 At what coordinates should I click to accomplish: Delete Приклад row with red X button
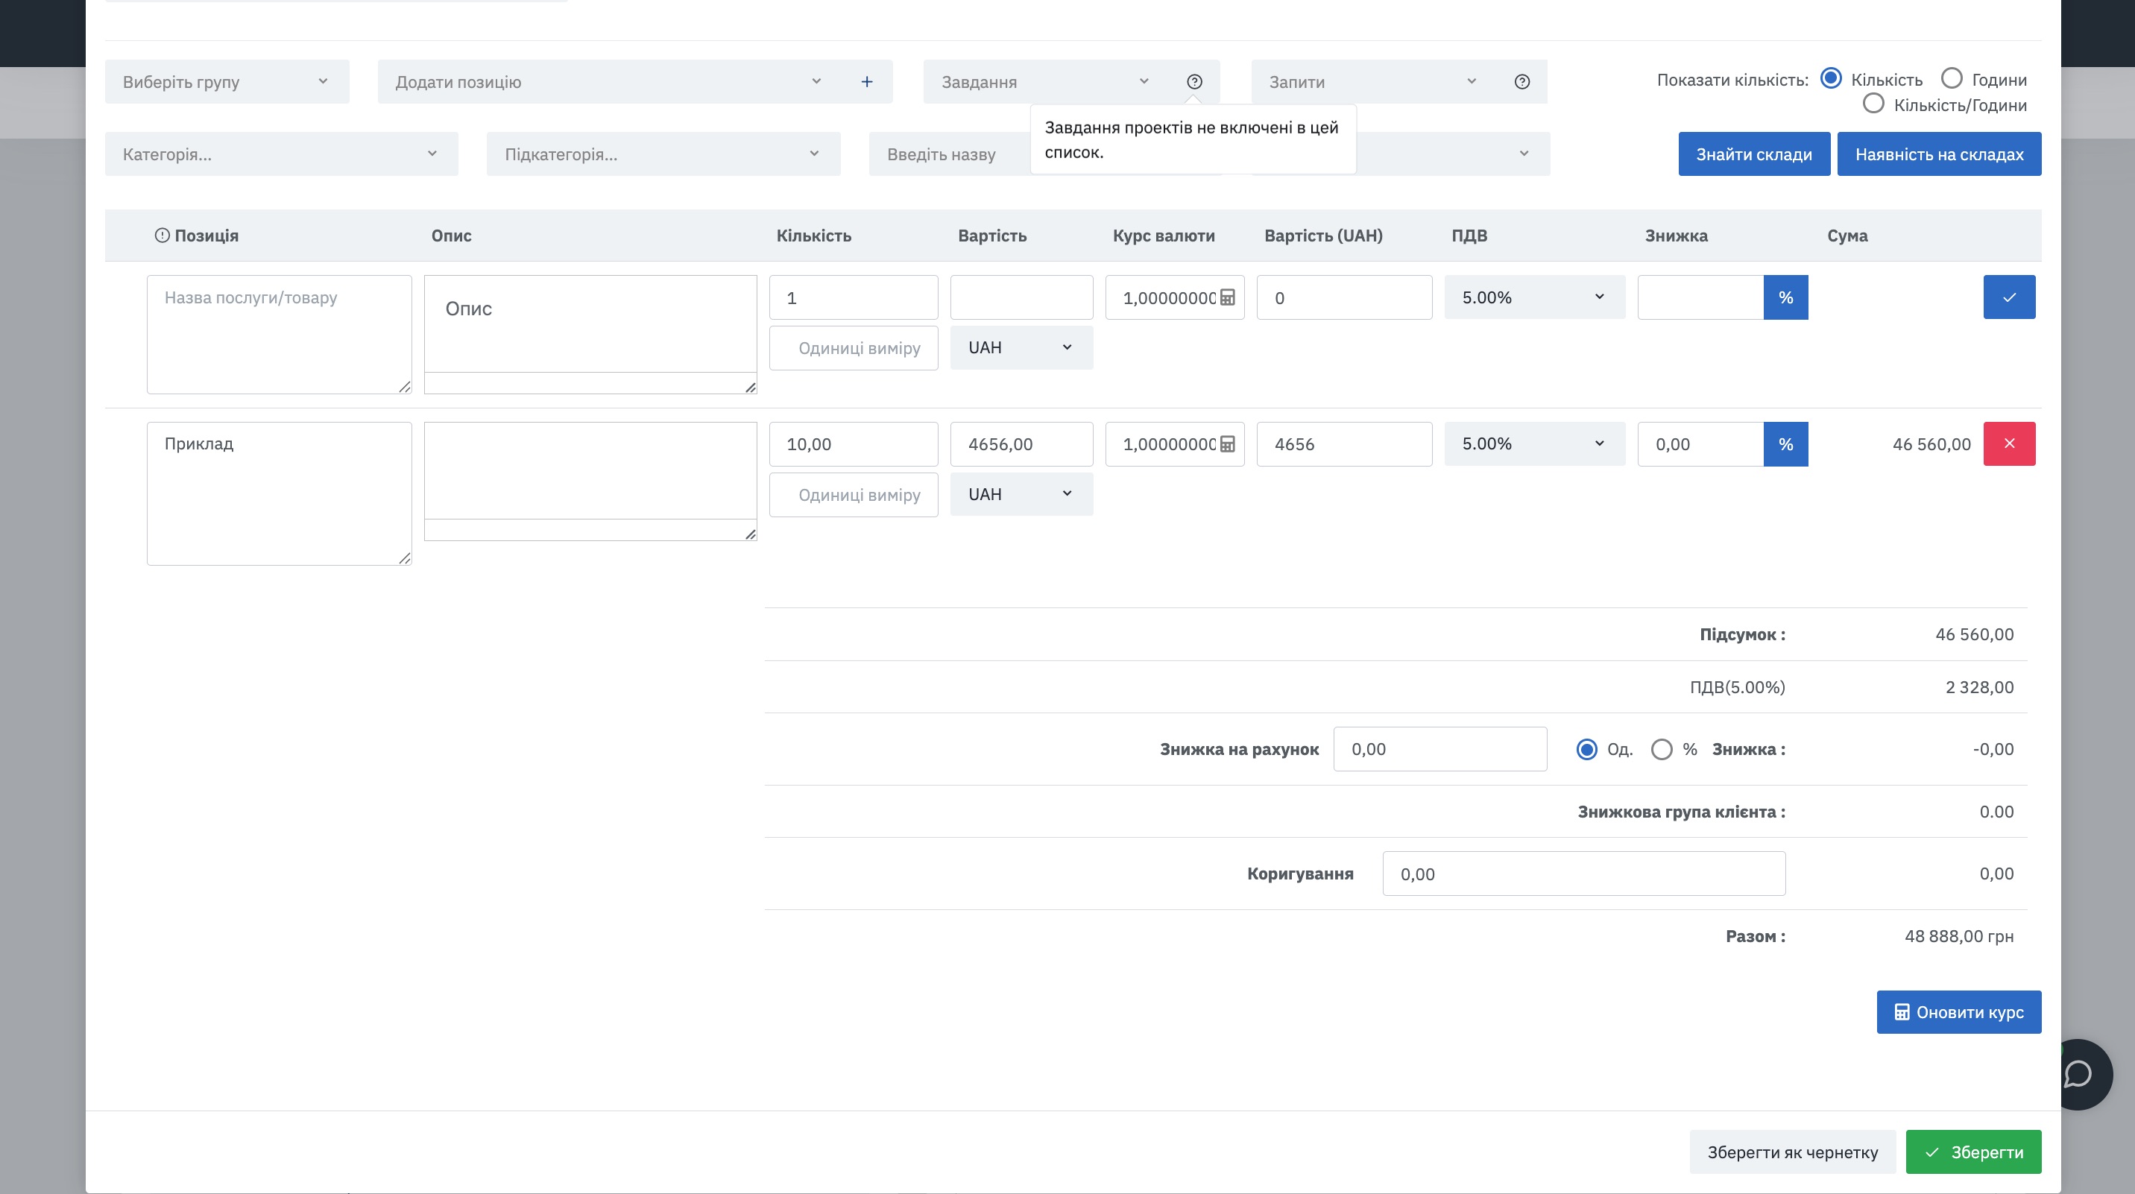(x=2008, y=444)
